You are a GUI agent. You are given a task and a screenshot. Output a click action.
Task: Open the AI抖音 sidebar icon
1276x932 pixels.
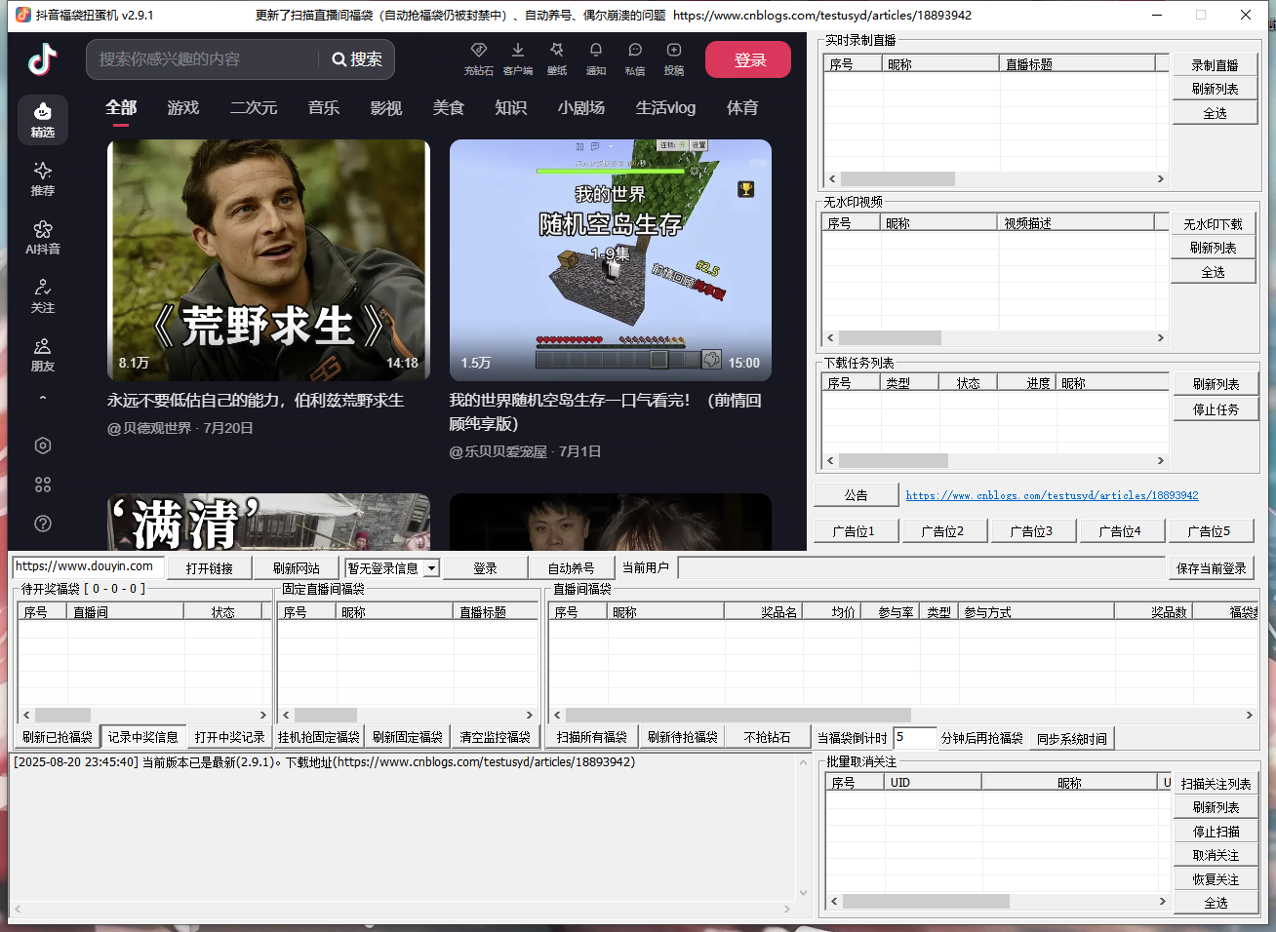[x=43, y=237]
